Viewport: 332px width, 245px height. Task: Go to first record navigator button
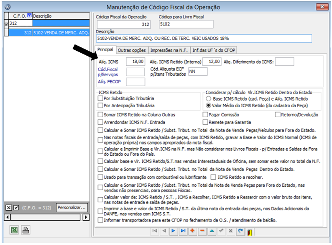tap(155, 231)
